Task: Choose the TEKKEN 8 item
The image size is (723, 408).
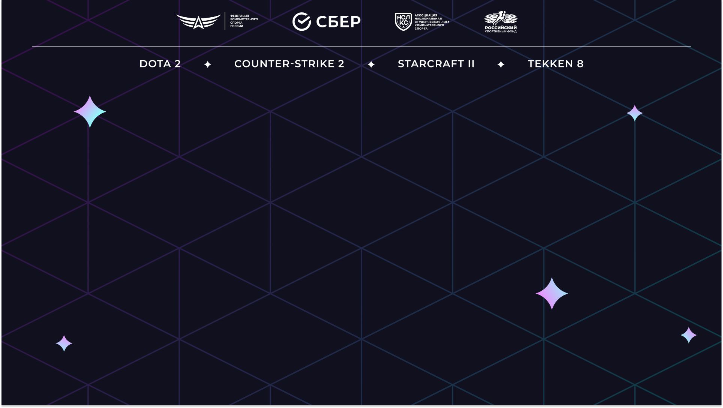Action: click(556, 64)
